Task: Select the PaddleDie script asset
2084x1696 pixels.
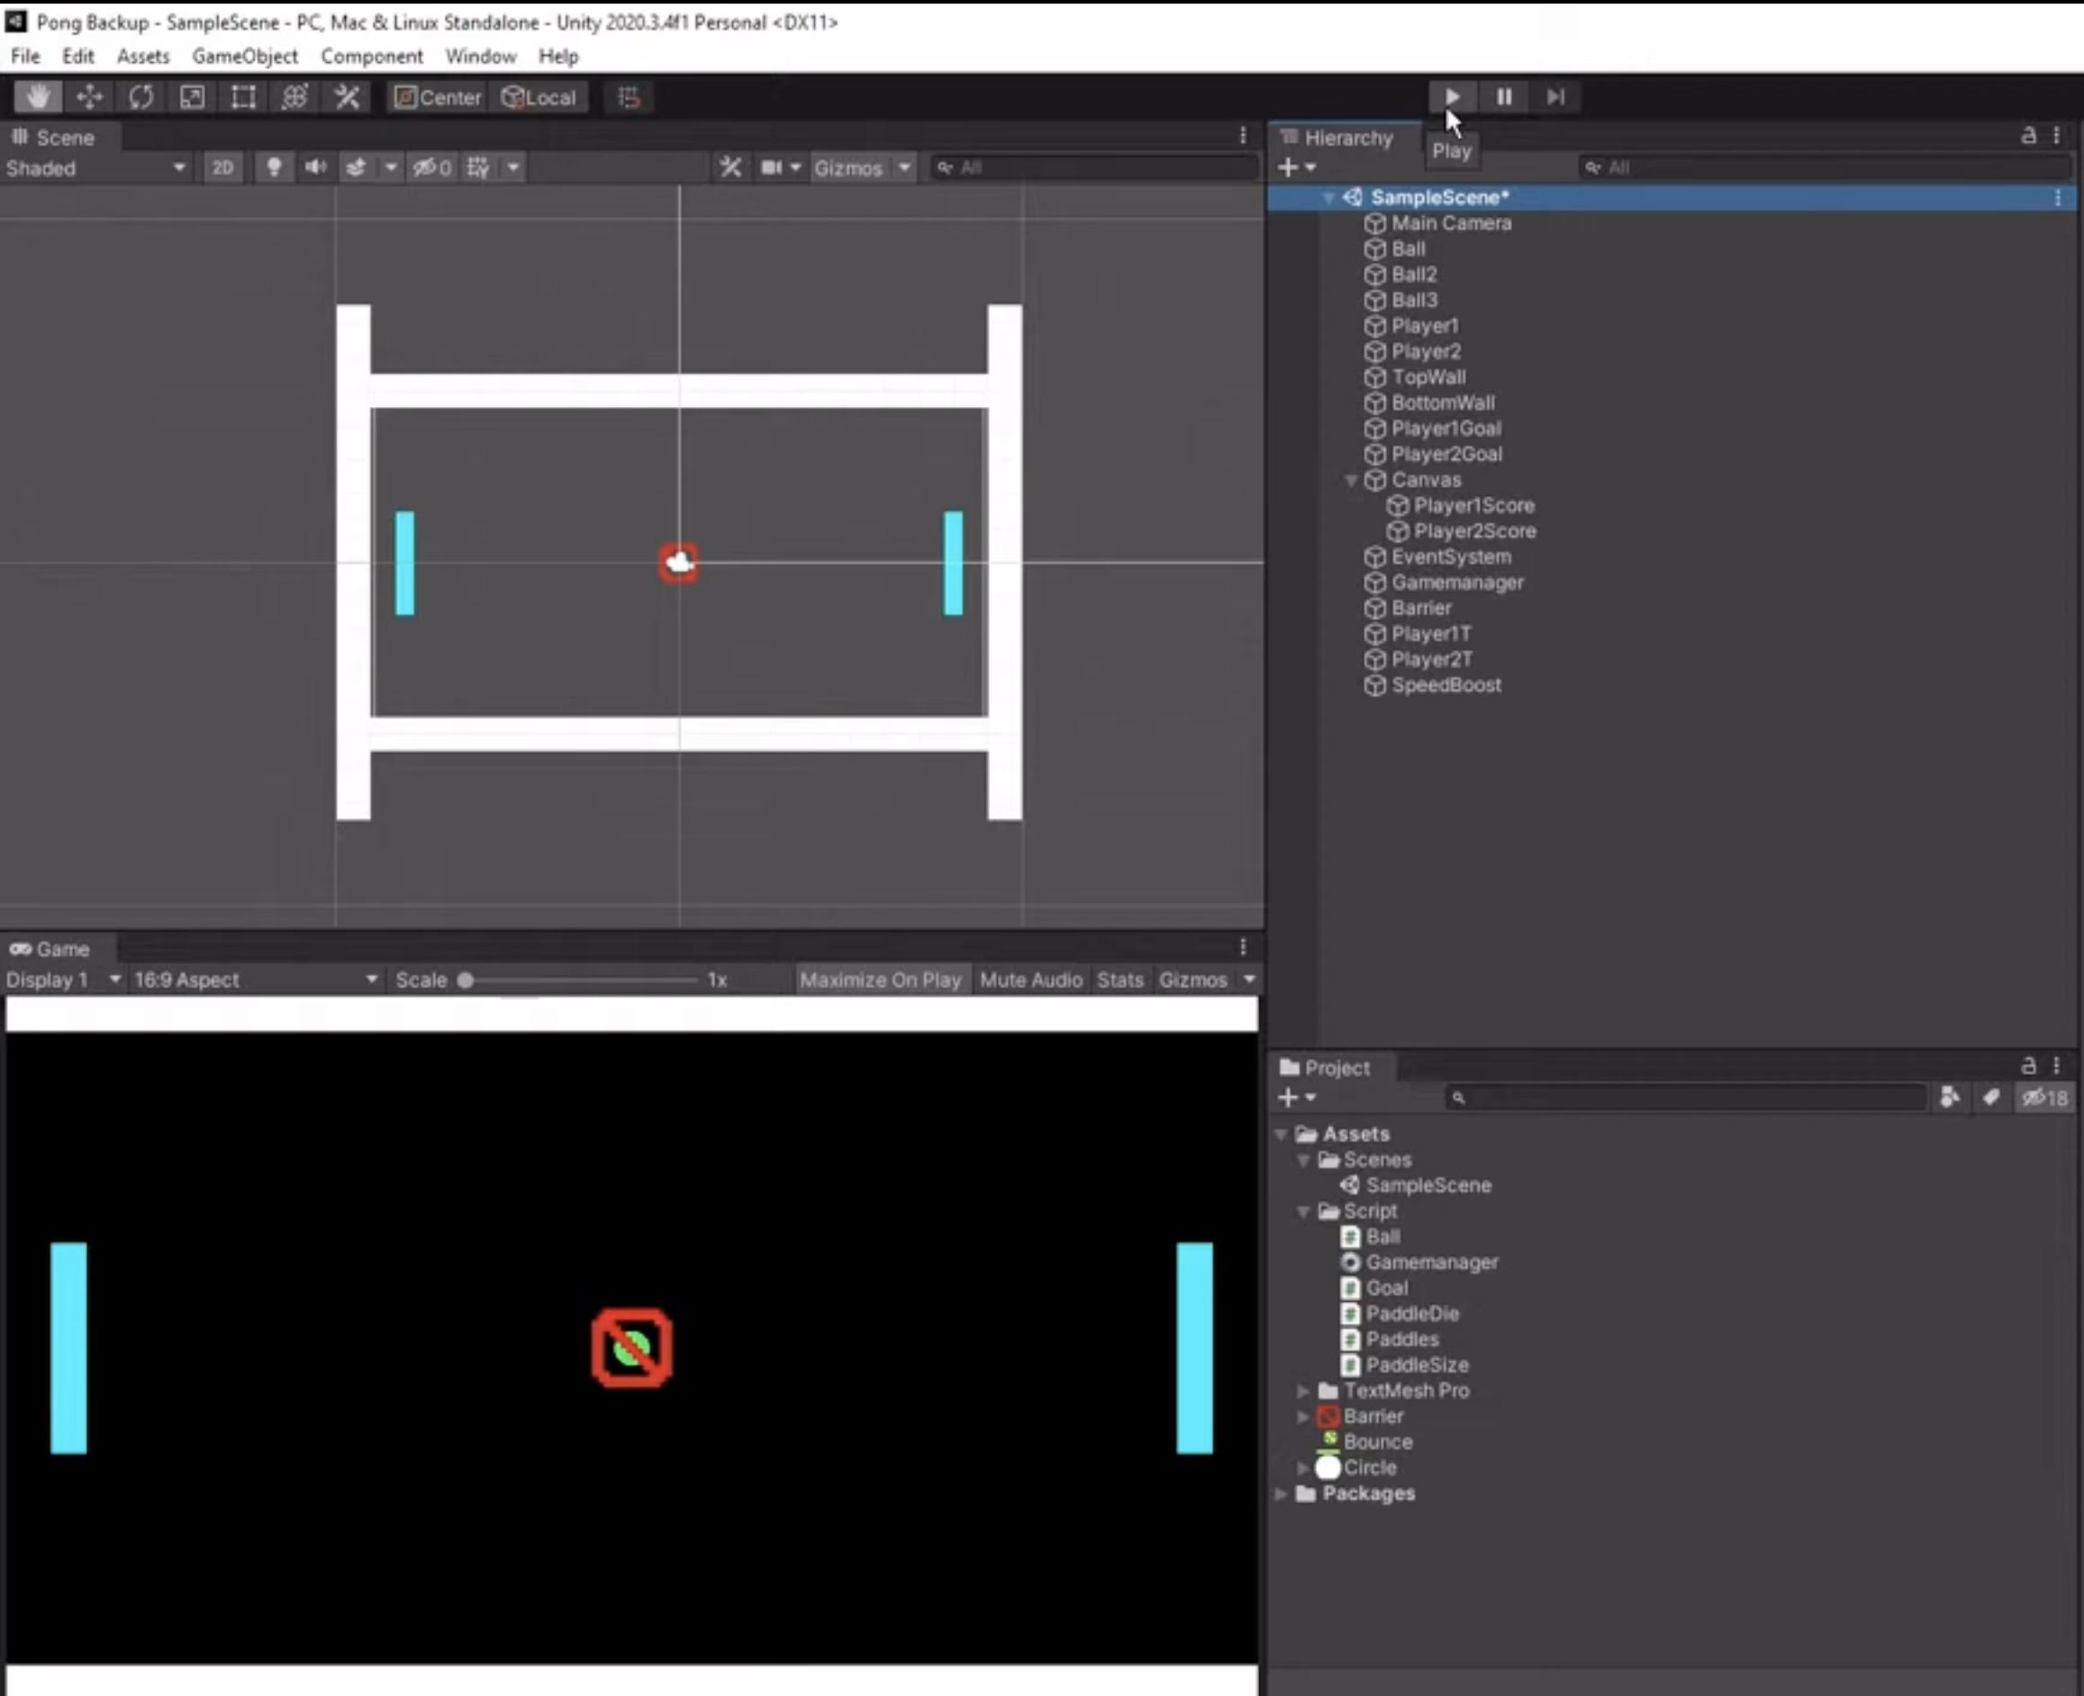Action: pyautogui.click(x=1411, y=1313)
